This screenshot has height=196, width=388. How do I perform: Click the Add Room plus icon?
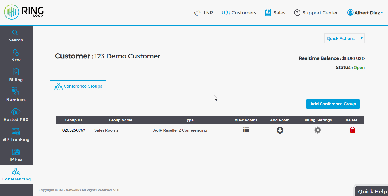coord(280,130)
